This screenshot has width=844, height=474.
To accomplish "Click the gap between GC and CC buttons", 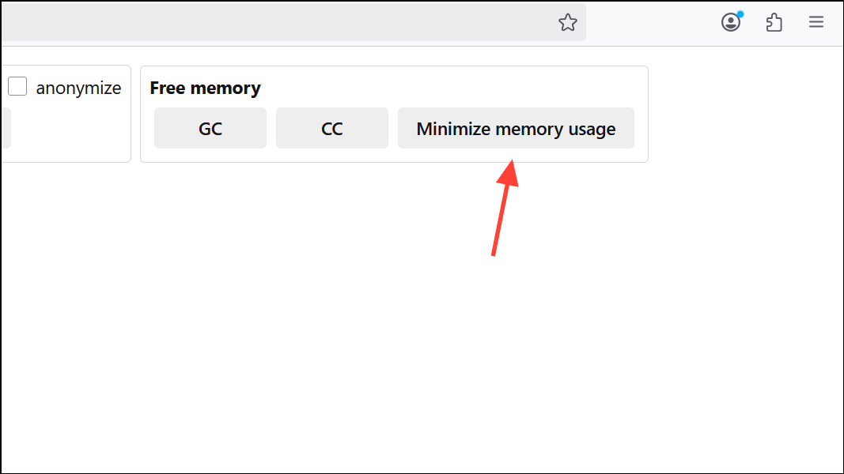I will click(271, 128).
